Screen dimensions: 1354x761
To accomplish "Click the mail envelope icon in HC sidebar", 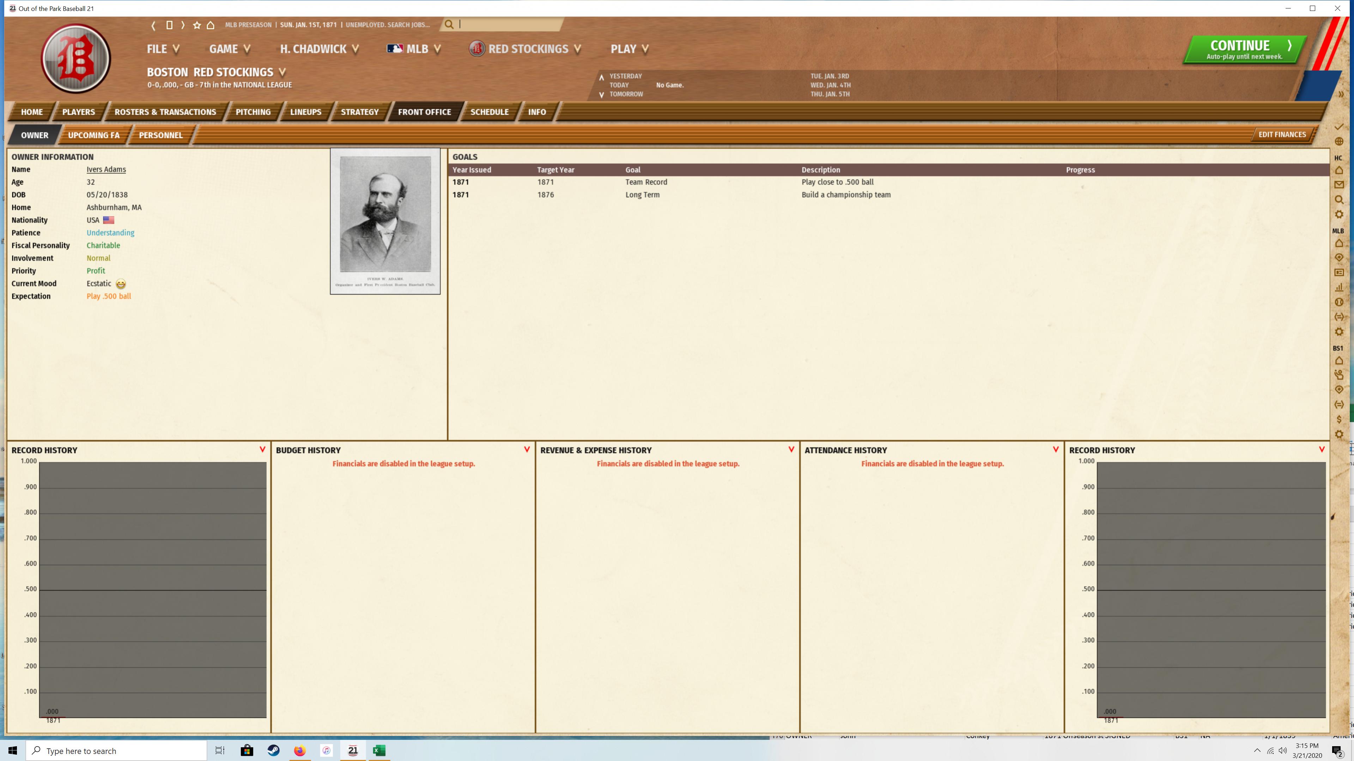I will point(1339,185).
